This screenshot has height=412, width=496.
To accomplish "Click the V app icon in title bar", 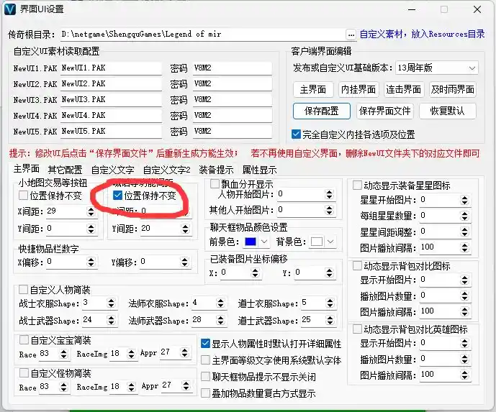I will pyautogui.click(x=10, y=9).
